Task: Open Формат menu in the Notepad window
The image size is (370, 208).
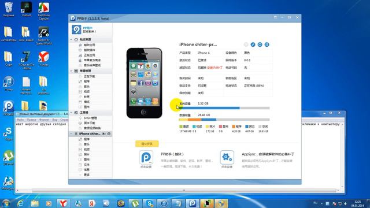Action: coord(44,120)
